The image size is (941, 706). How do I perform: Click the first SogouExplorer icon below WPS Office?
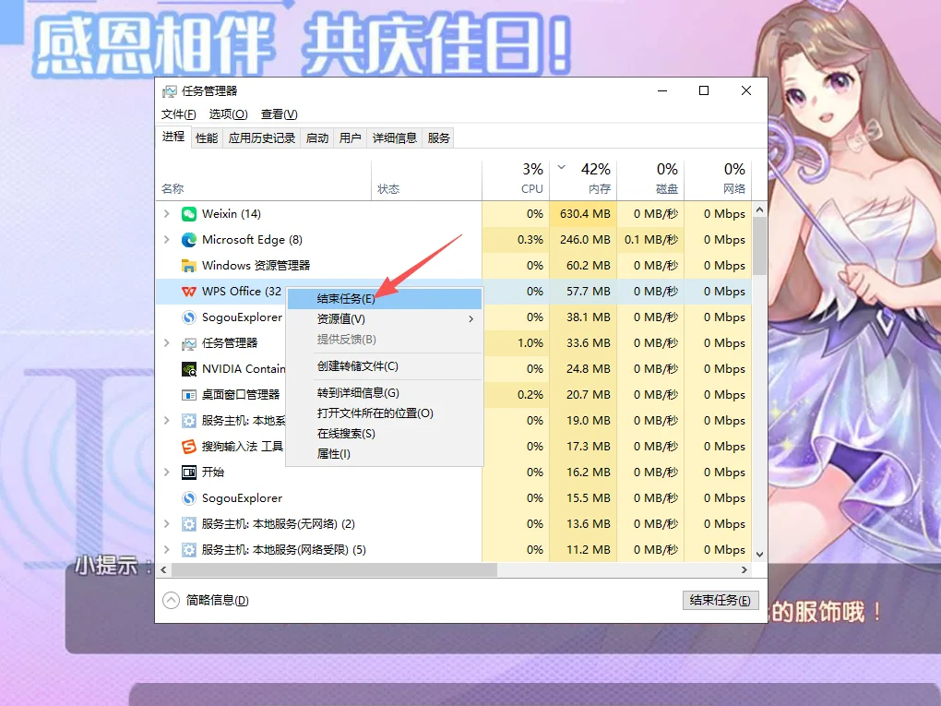tap(189, 317)
